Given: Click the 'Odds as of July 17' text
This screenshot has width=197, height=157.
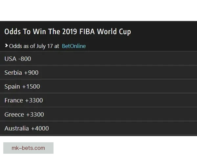Looking at the screenshot, I should pyautogui.click(x=31, y=46).
